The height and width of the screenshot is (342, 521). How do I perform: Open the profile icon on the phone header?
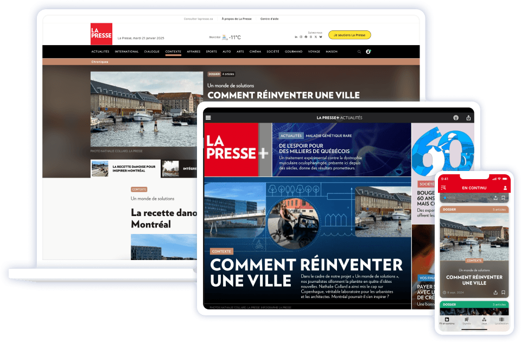point(505,188)
